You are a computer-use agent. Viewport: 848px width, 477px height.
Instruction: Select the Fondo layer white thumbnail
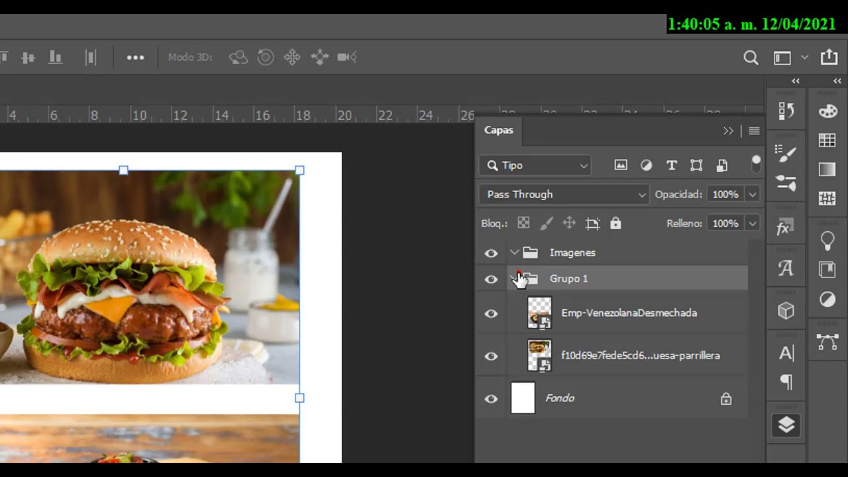coord(523,398)
